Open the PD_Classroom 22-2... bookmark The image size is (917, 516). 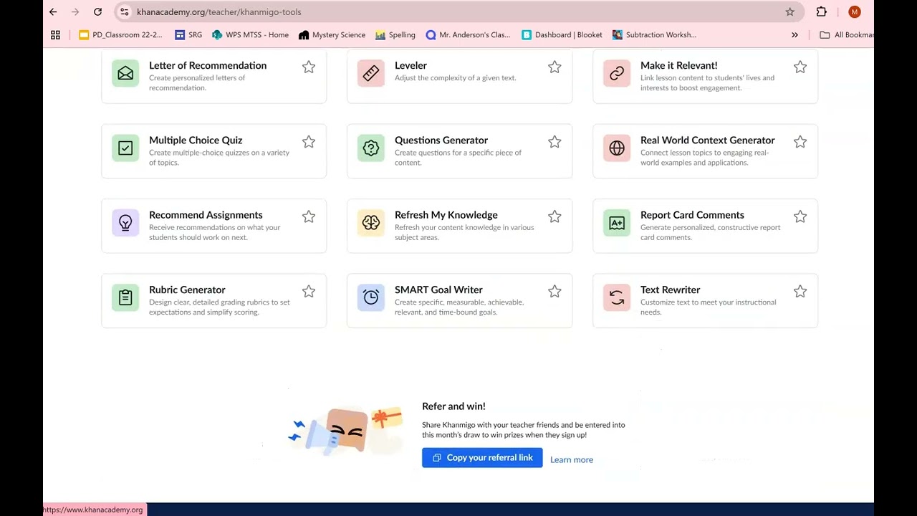[121, 34]
